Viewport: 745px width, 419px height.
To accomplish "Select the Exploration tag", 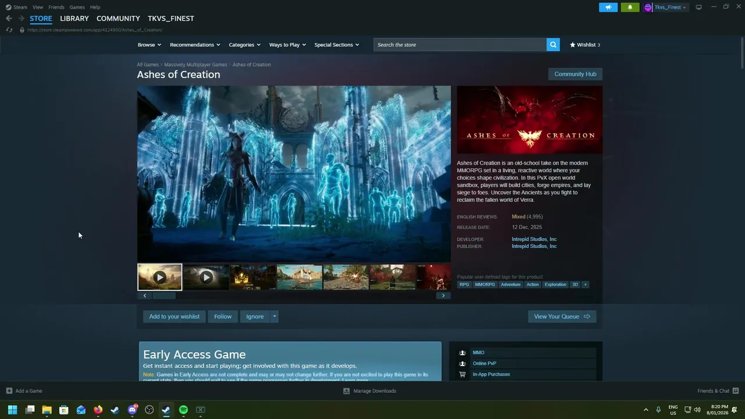I will [x=555, y=285].
